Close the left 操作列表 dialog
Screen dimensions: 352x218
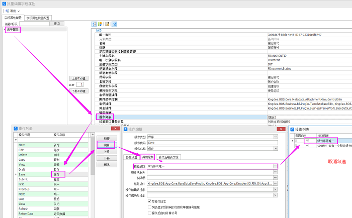114,129
